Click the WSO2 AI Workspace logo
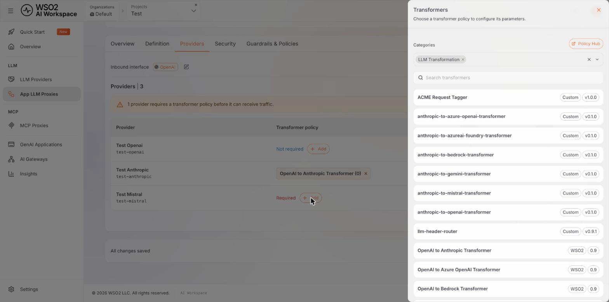The width and height of the screenshot is (609, 302). click(49, 10)
